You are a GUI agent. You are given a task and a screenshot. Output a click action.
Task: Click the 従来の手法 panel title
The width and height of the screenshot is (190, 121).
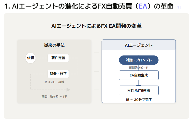pos(54,45)
